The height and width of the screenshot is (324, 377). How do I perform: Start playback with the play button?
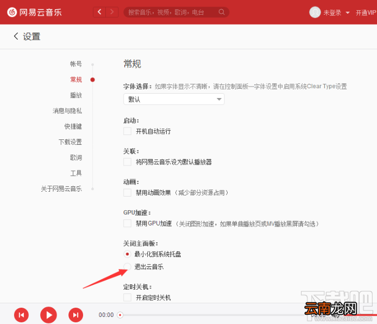pos(48,315)
